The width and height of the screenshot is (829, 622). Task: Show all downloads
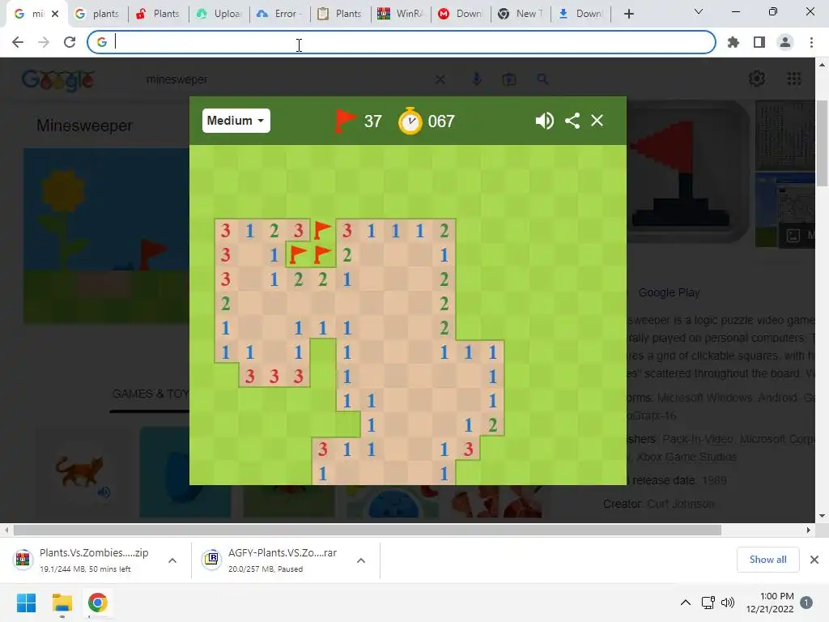point(767,560)
